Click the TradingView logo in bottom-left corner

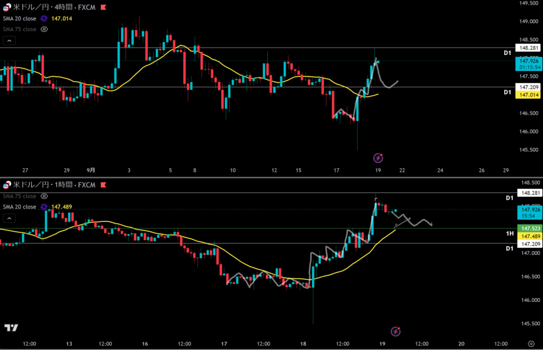pos(11,328)
